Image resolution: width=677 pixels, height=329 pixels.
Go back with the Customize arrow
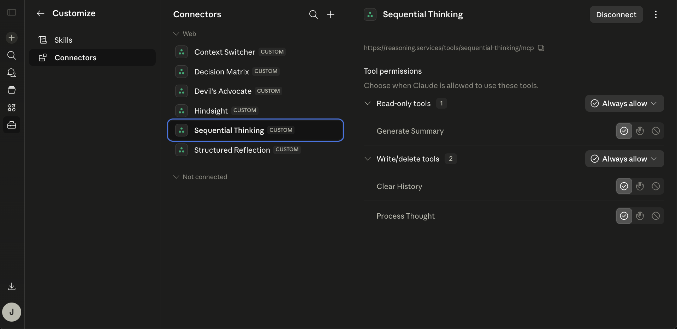pos(41,13)
